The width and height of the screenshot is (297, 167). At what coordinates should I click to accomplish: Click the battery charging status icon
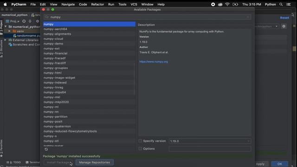[x=235, y=4]
